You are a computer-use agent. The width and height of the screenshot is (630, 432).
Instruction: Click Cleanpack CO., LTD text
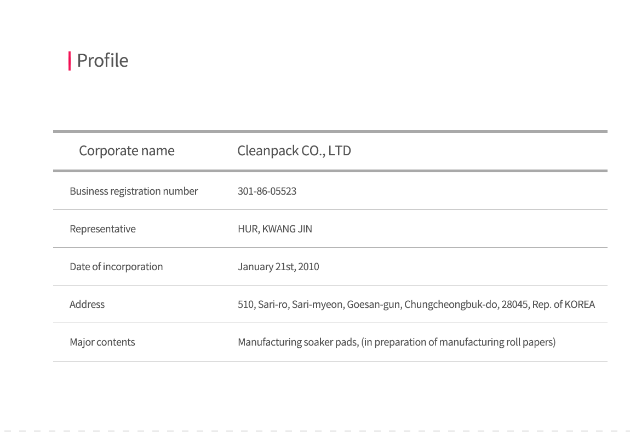pyautogui.click(x=294, y=151)
